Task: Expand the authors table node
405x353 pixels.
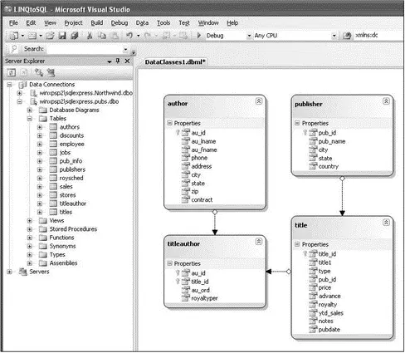Action: (40, 127)
